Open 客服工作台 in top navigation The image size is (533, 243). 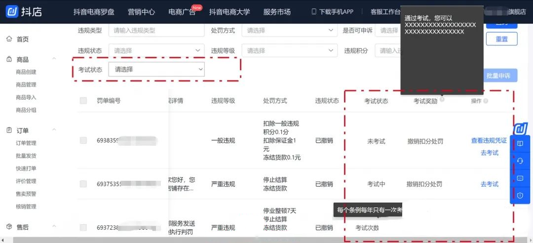[x=385, y=12]
